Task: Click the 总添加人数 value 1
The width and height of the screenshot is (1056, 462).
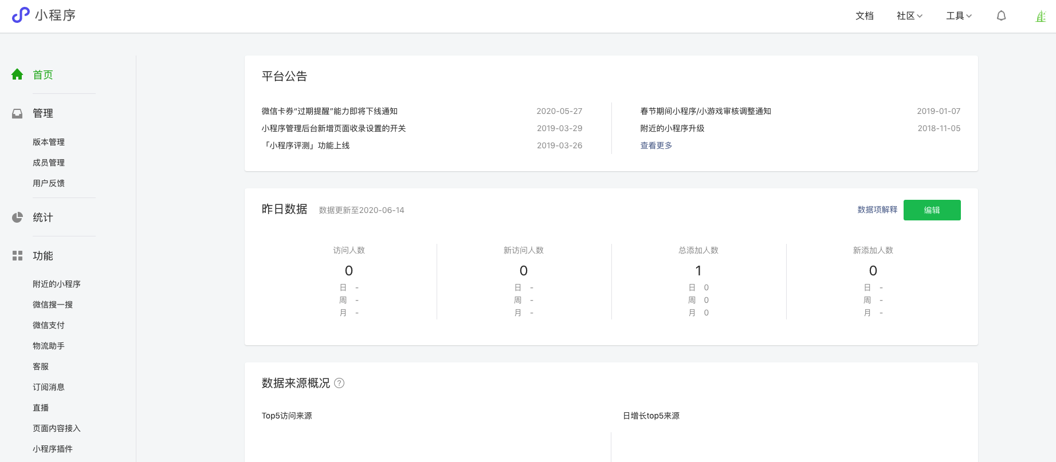Action: [x=698, y=270]
